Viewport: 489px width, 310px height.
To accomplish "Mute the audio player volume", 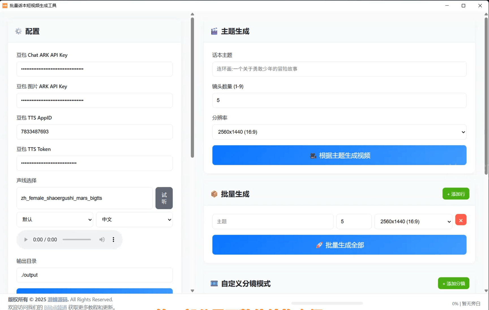I will 102,240.
